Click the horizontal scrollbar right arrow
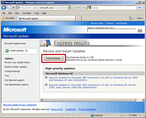Image resolution: width=146 pixels, height=118 pixels. pyautogui.click(x=143, y=100)
